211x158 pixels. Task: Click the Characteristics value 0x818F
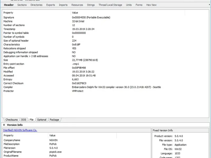[x=76, y=45]
